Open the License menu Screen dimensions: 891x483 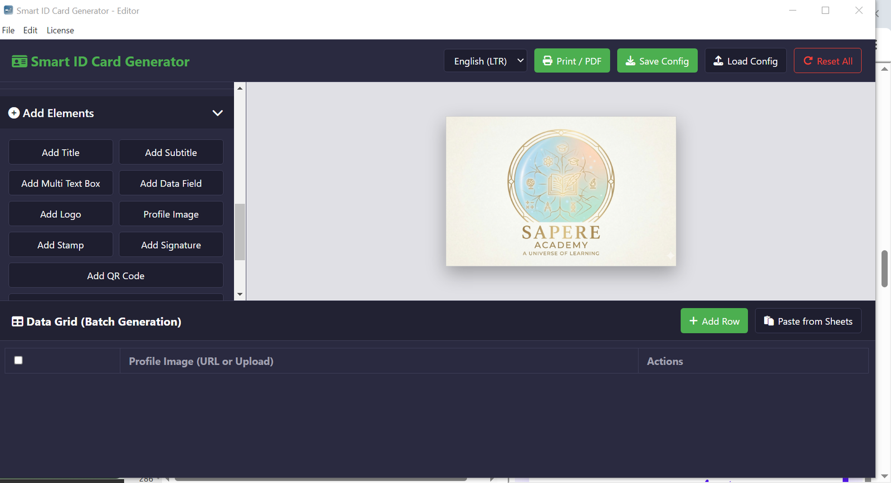60,30
